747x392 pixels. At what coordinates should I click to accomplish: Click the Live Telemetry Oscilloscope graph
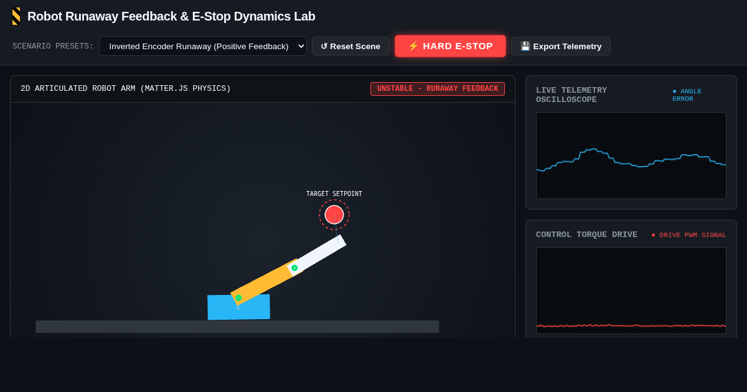tap(631, 156)
